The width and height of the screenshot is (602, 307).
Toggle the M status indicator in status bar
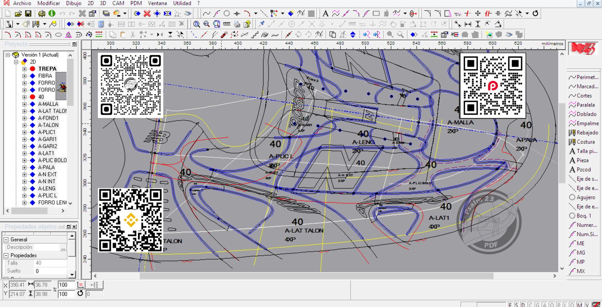(x=579, y=305)
